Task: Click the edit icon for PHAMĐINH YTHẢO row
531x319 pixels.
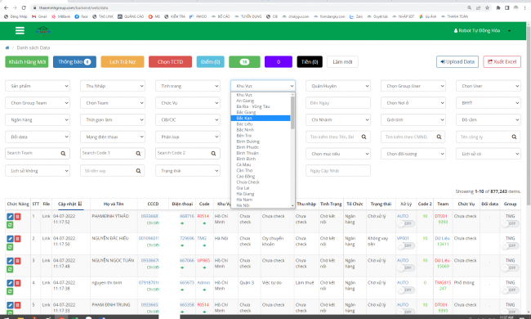Action: click(10, 217)
